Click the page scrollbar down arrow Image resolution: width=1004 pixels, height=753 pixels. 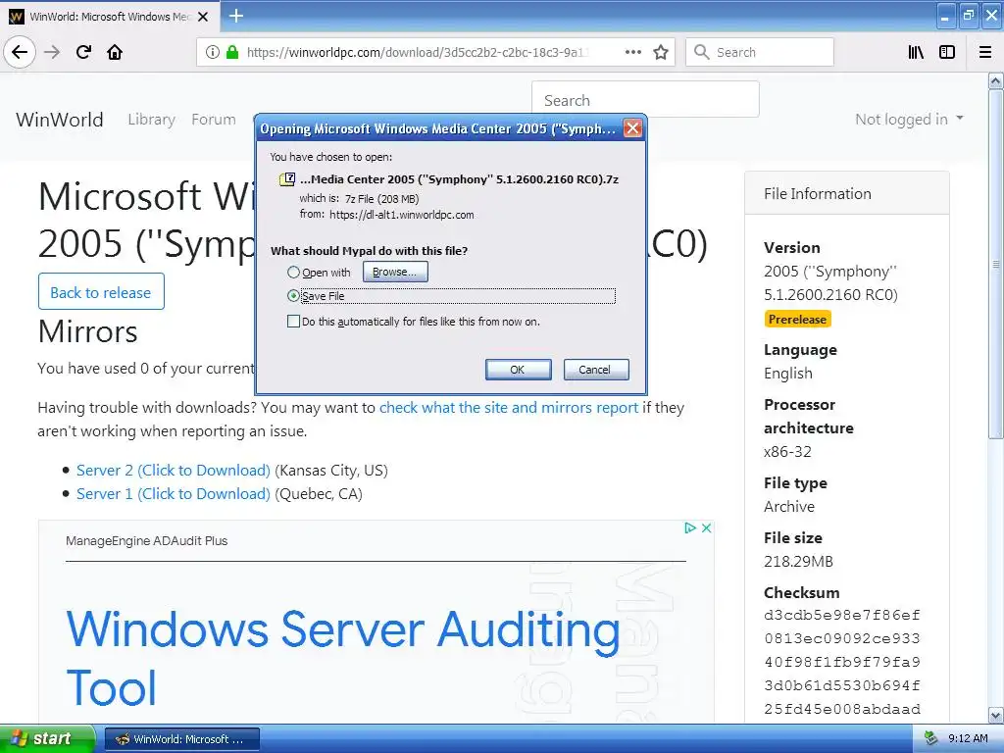(x=995, y=715)
